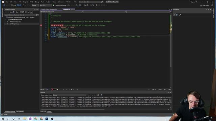Viewport: 216px width, 121px height.
Task: Close the Output panel
Action: pos(171,92)
